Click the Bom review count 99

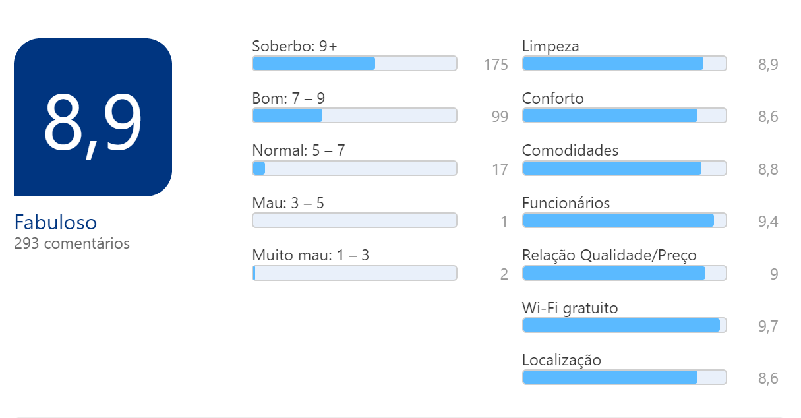(500, 117)
